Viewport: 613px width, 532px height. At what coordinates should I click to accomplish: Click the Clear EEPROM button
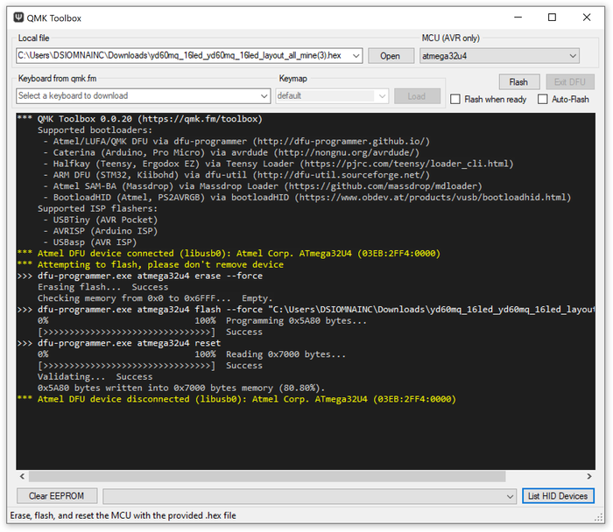tap(57, 496)
